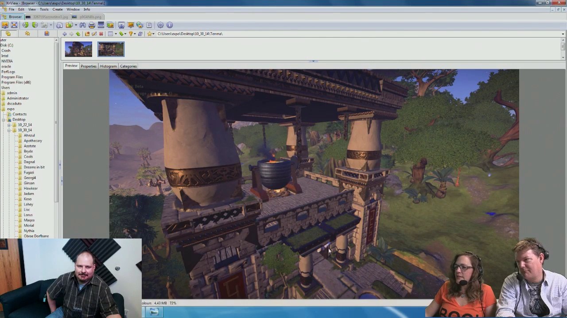Image resolution: width=567 pixels, height=318 pixels.
Task: Click the red Delete icon
Action: tap(101, 34)
